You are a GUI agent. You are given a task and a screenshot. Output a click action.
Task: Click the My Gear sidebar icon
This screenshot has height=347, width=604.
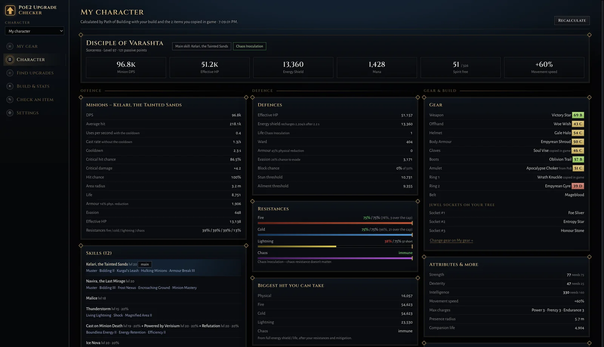[10, 46]
